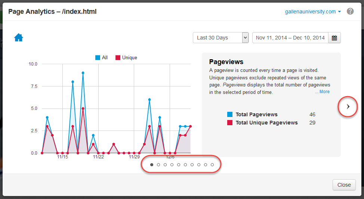Open the help question mark icon

pyautogui.click(x=350, y=11)
